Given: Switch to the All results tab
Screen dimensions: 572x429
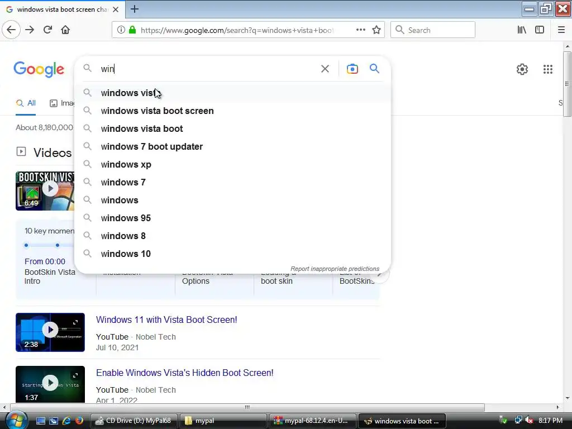Looking at the screenshot, I should coord(26,103).
